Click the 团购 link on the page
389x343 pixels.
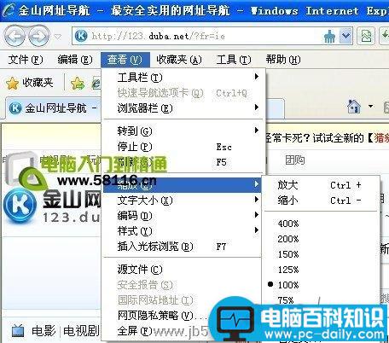click(294, 160)
